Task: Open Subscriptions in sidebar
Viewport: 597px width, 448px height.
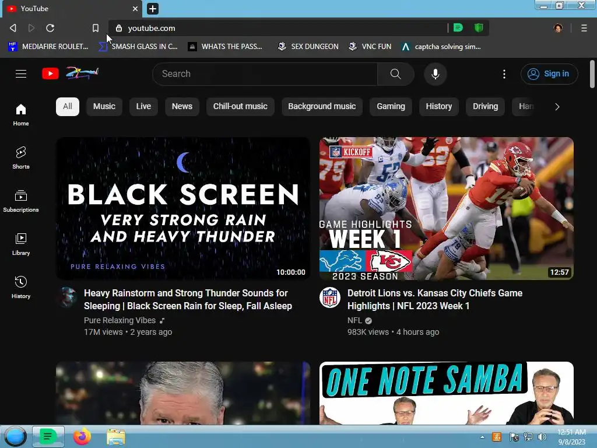Action: coord(21,201)
